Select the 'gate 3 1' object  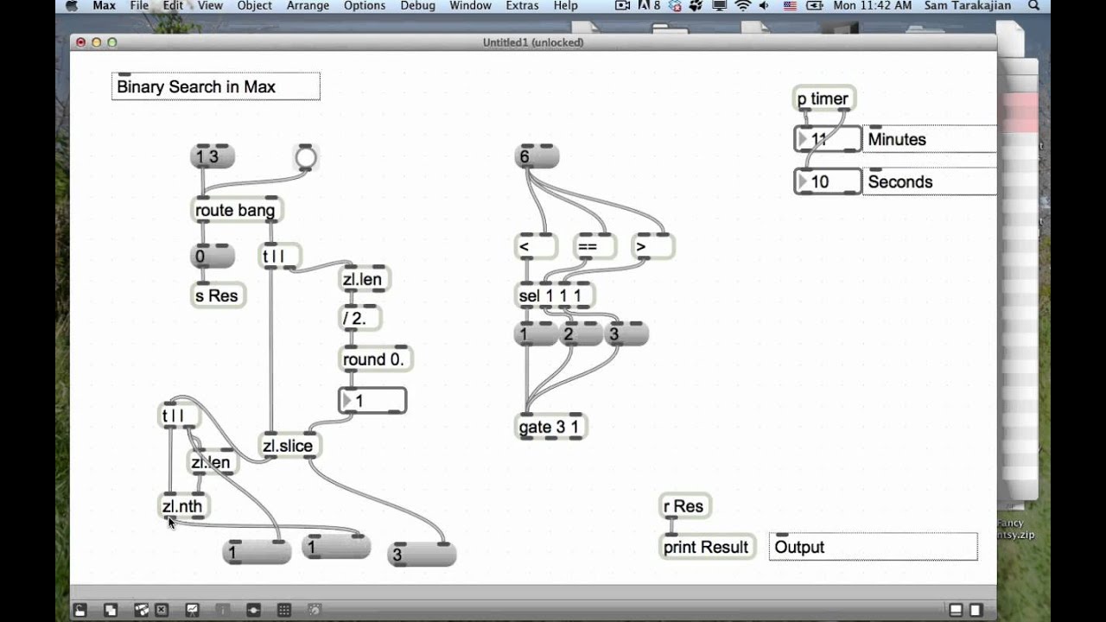point(551,427)
